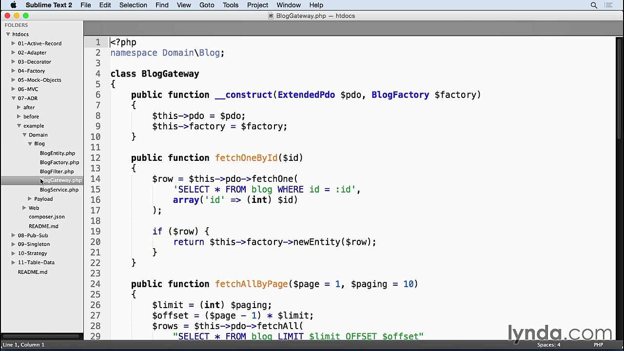Screen dimensions: 624x351
Task: Open the Window menu
Action: 288,5
